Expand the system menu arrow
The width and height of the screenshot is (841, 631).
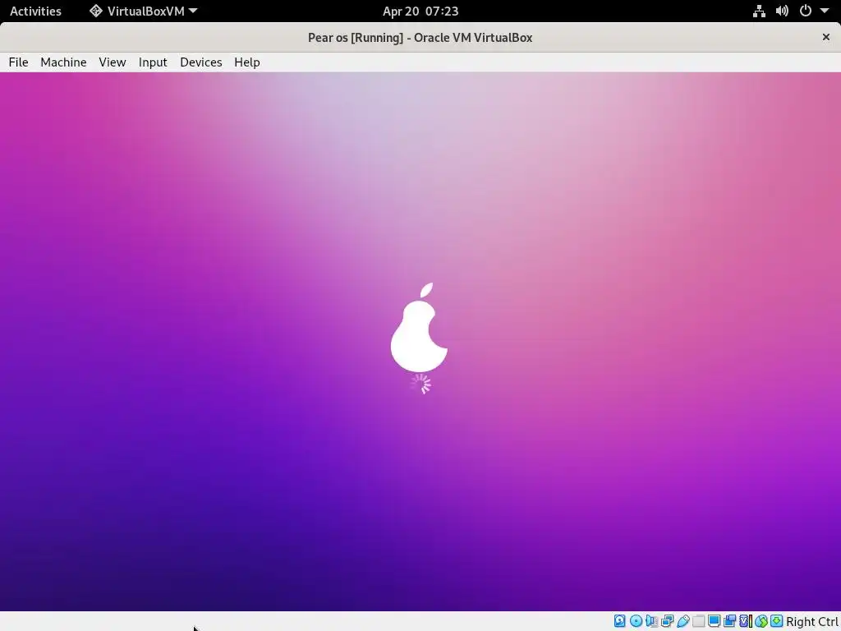tap(825, 11)
